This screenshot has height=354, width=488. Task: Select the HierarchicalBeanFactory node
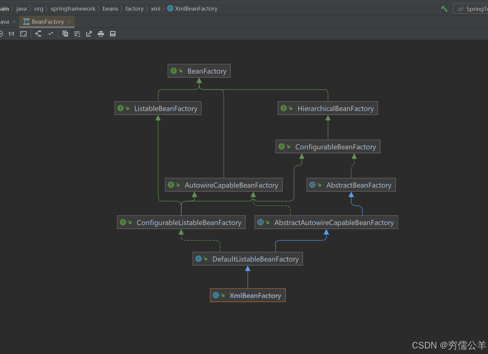(328, 108)
